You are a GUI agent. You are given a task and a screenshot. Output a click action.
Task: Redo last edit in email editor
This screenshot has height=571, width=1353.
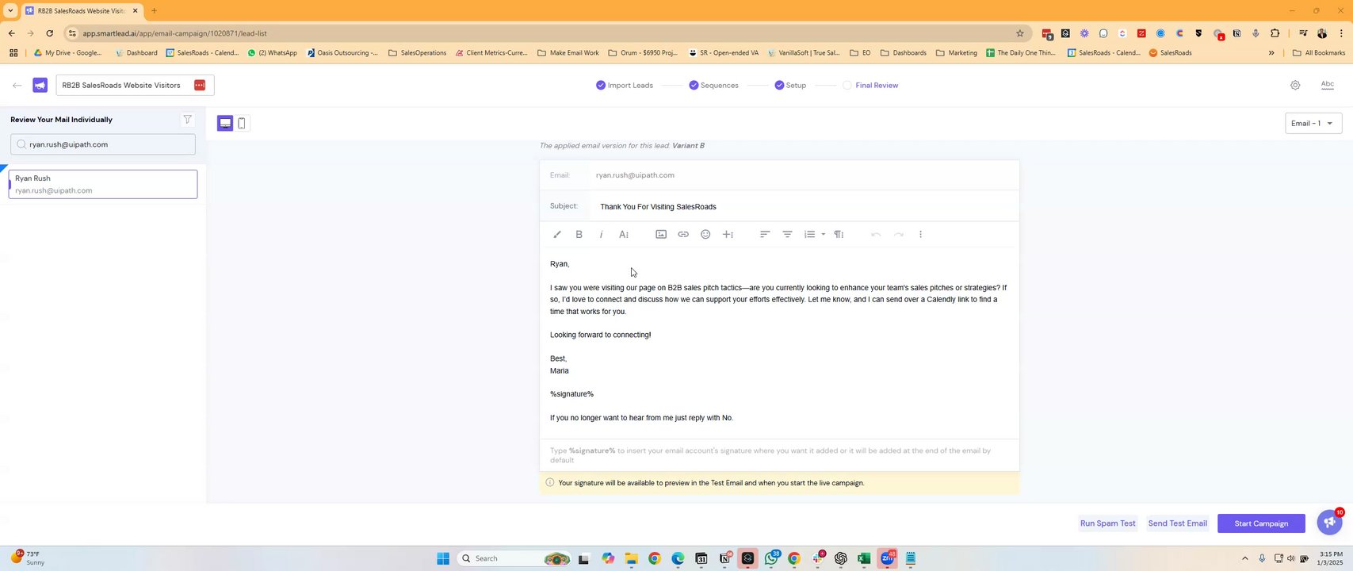click(x=898, y=235)
